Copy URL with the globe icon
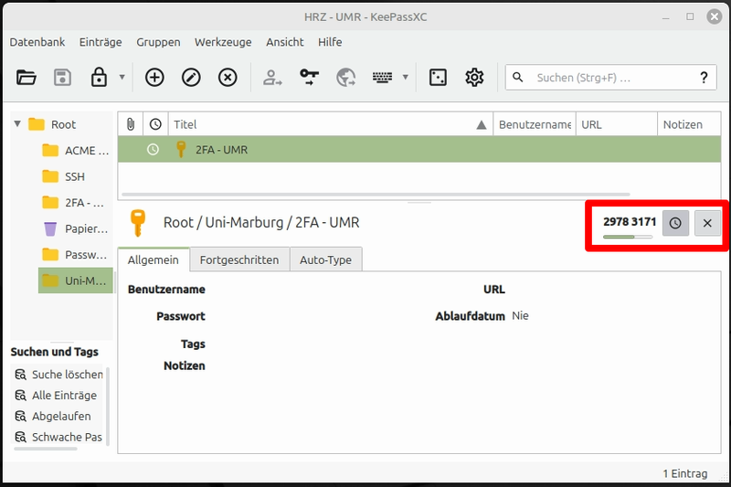 (x=346, y=78)
